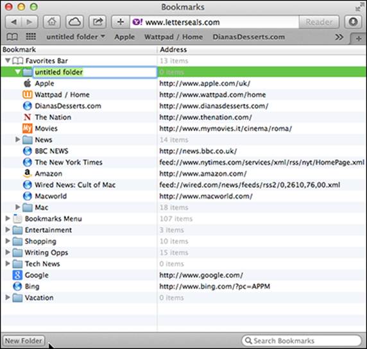Click the New Folder button

pyautogui.click(x=23, y=341)
